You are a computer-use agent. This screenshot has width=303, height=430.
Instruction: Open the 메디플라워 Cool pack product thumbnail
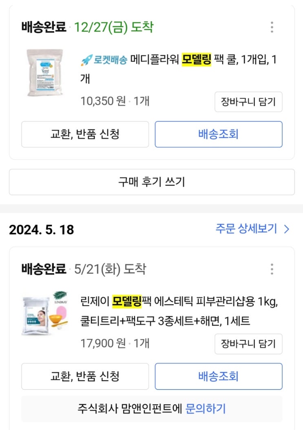tap(44, 73)
